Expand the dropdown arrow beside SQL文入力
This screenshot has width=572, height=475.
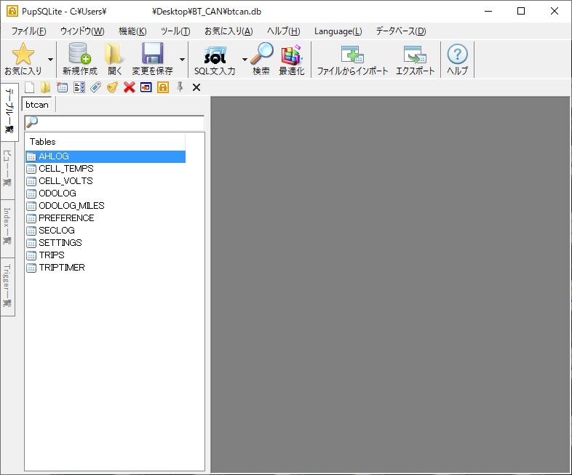tap(245, 60)
